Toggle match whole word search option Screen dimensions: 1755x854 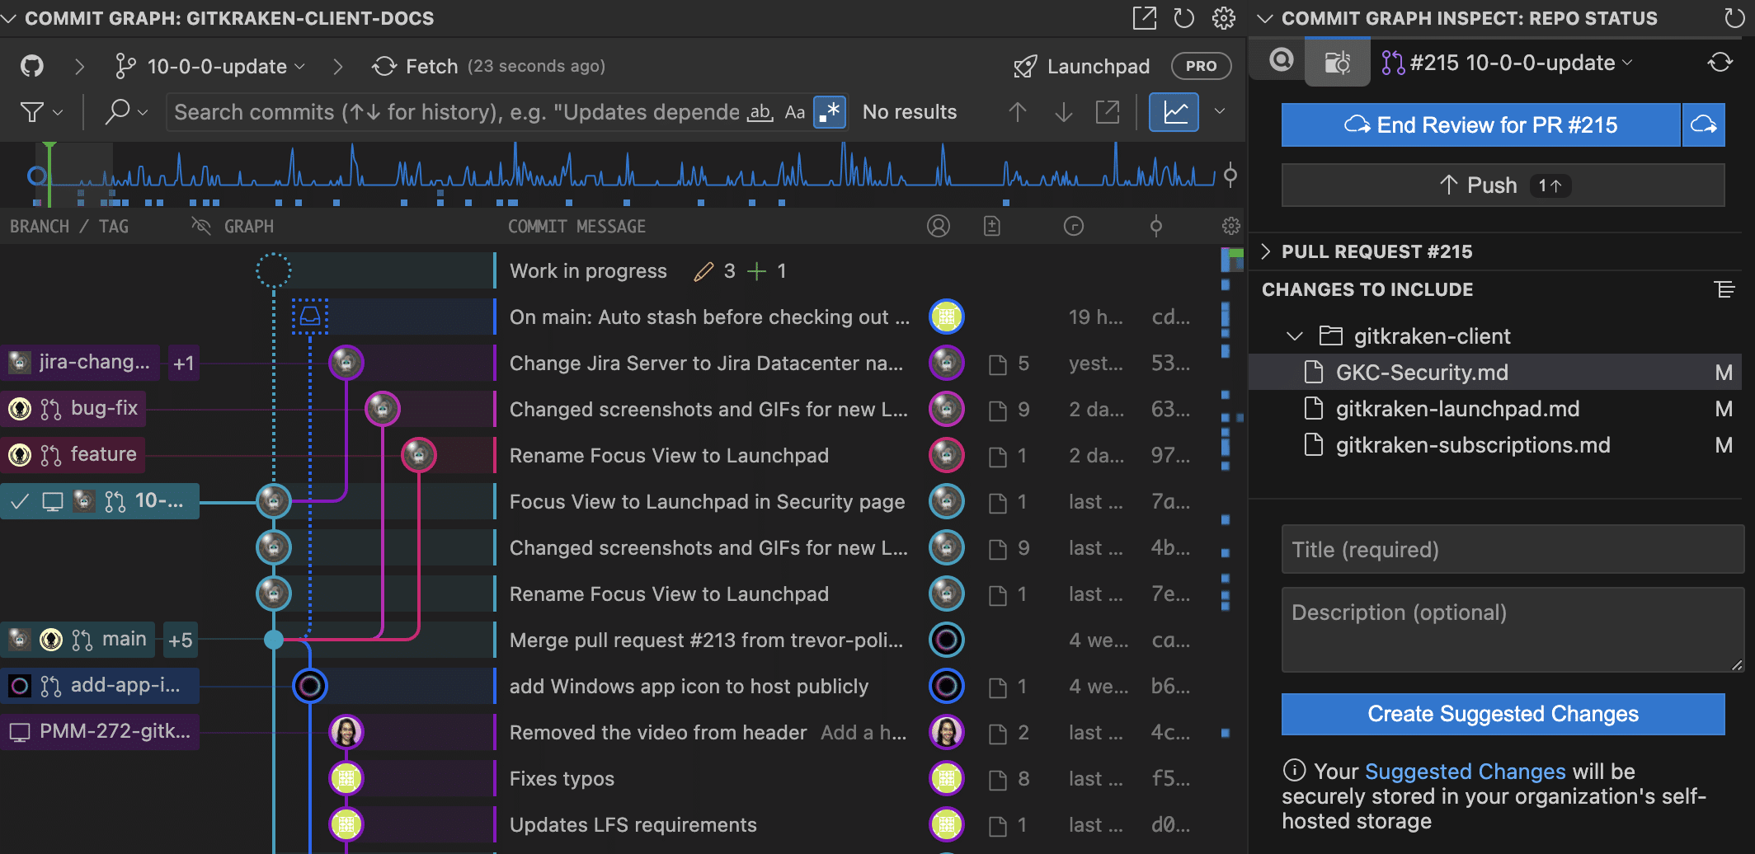click(x=760, y=112)
